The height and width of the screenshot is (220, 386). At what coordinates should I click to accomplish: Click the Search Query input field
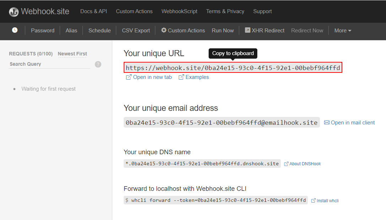click(x=49, y=64)
